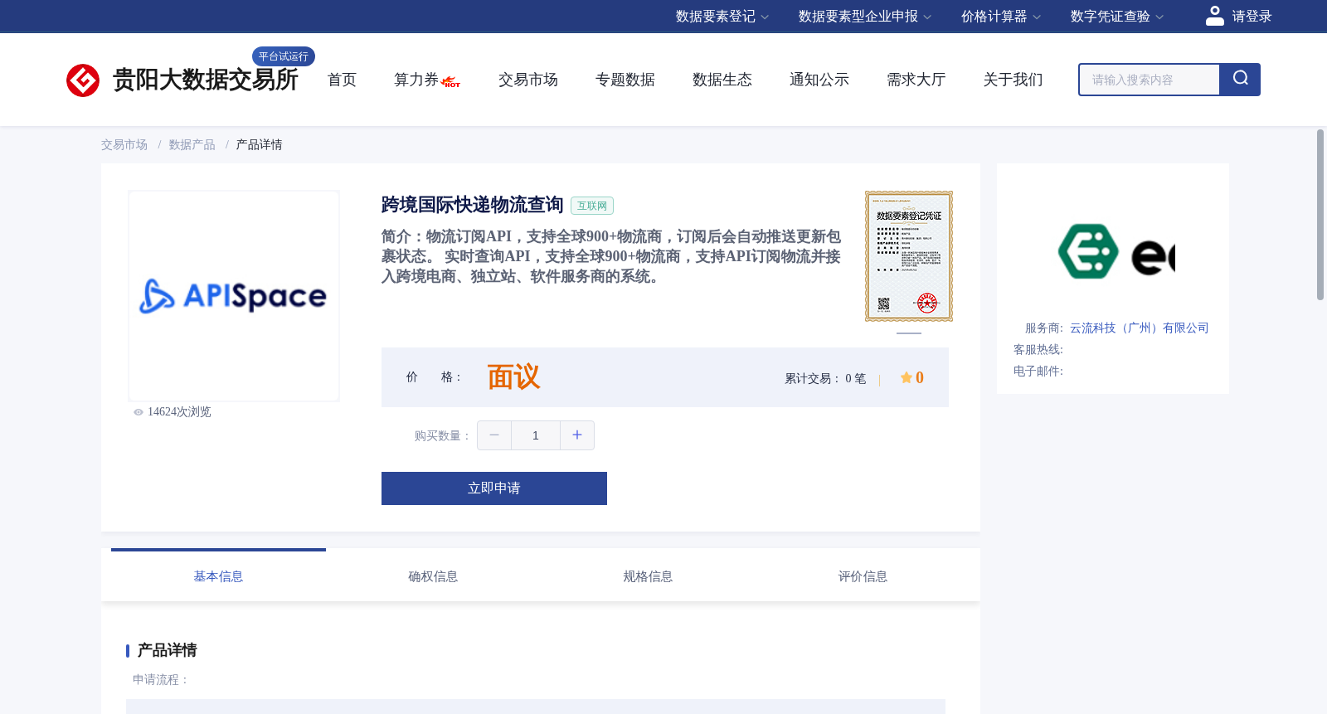
Task: Click the 产品详情 section heading
Action: click(x=167, y=650)
